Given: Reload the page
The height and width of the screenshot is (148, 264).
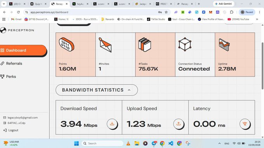Looking at the screenshot, I should coord(18,12).
